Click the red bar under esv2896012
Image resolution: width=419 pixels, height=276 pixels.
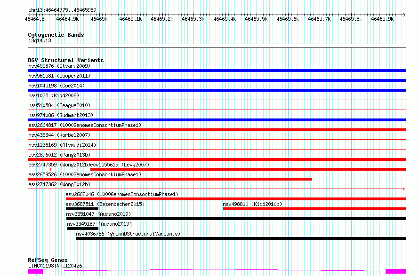tap(217, 159)
